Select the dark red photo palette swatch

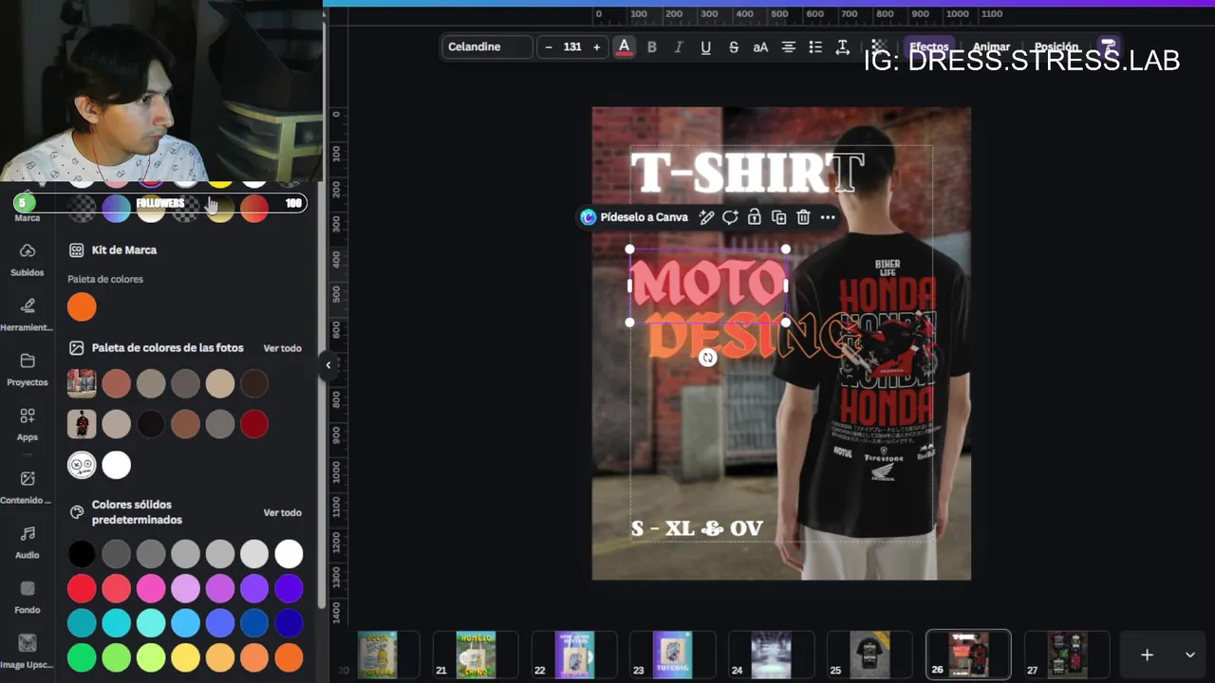[254, 424]
